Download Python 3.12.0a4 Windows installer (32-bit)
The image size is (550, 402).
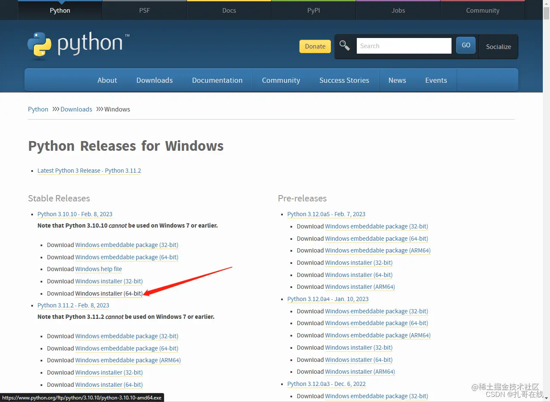359,348
